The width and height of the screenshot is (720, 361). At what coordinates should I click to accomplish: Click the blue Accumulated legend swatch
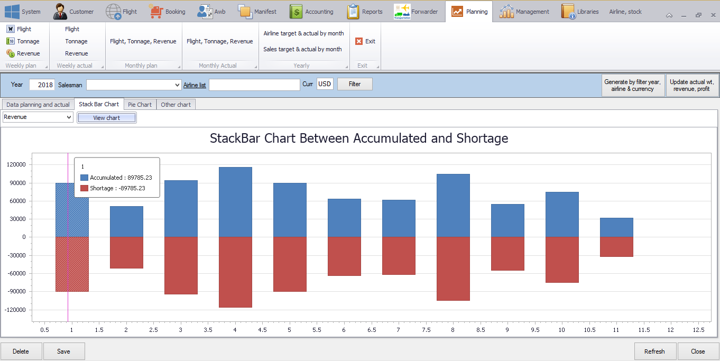tap(84, 178)
